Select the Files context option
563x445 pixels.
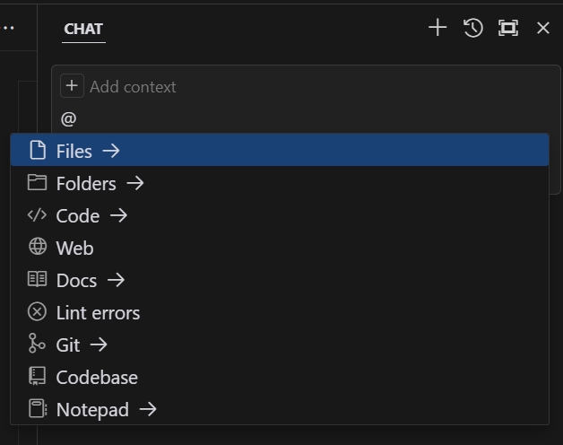280,150
